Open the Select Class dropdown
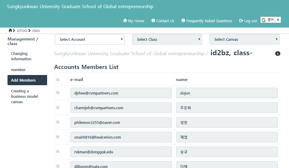The image size is (289, 168). click(x=167, y=39)
